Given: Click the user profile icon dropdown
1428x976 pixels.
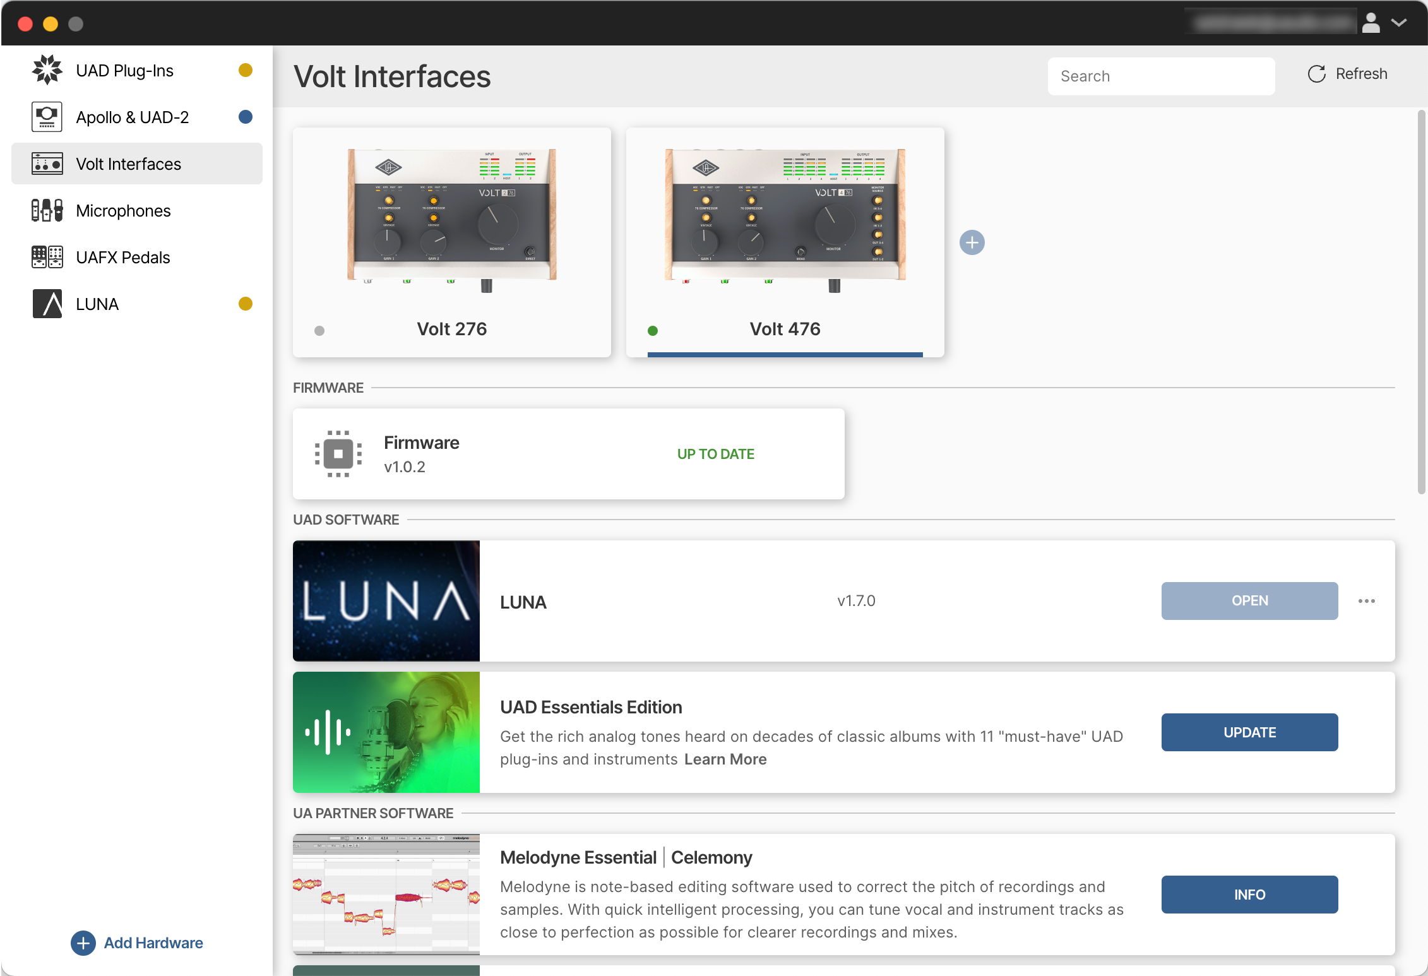Looking at the screenshot, I should pos(1371,23).
